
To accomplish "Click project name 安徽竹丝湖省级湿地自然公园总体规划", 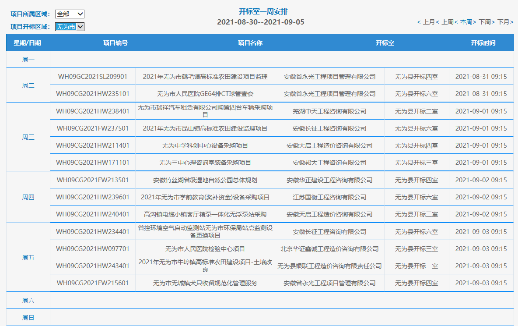I will (x=205, y=180).
